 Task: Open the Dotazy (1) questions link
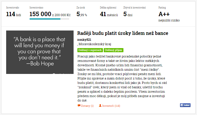[x=86, y=106]
